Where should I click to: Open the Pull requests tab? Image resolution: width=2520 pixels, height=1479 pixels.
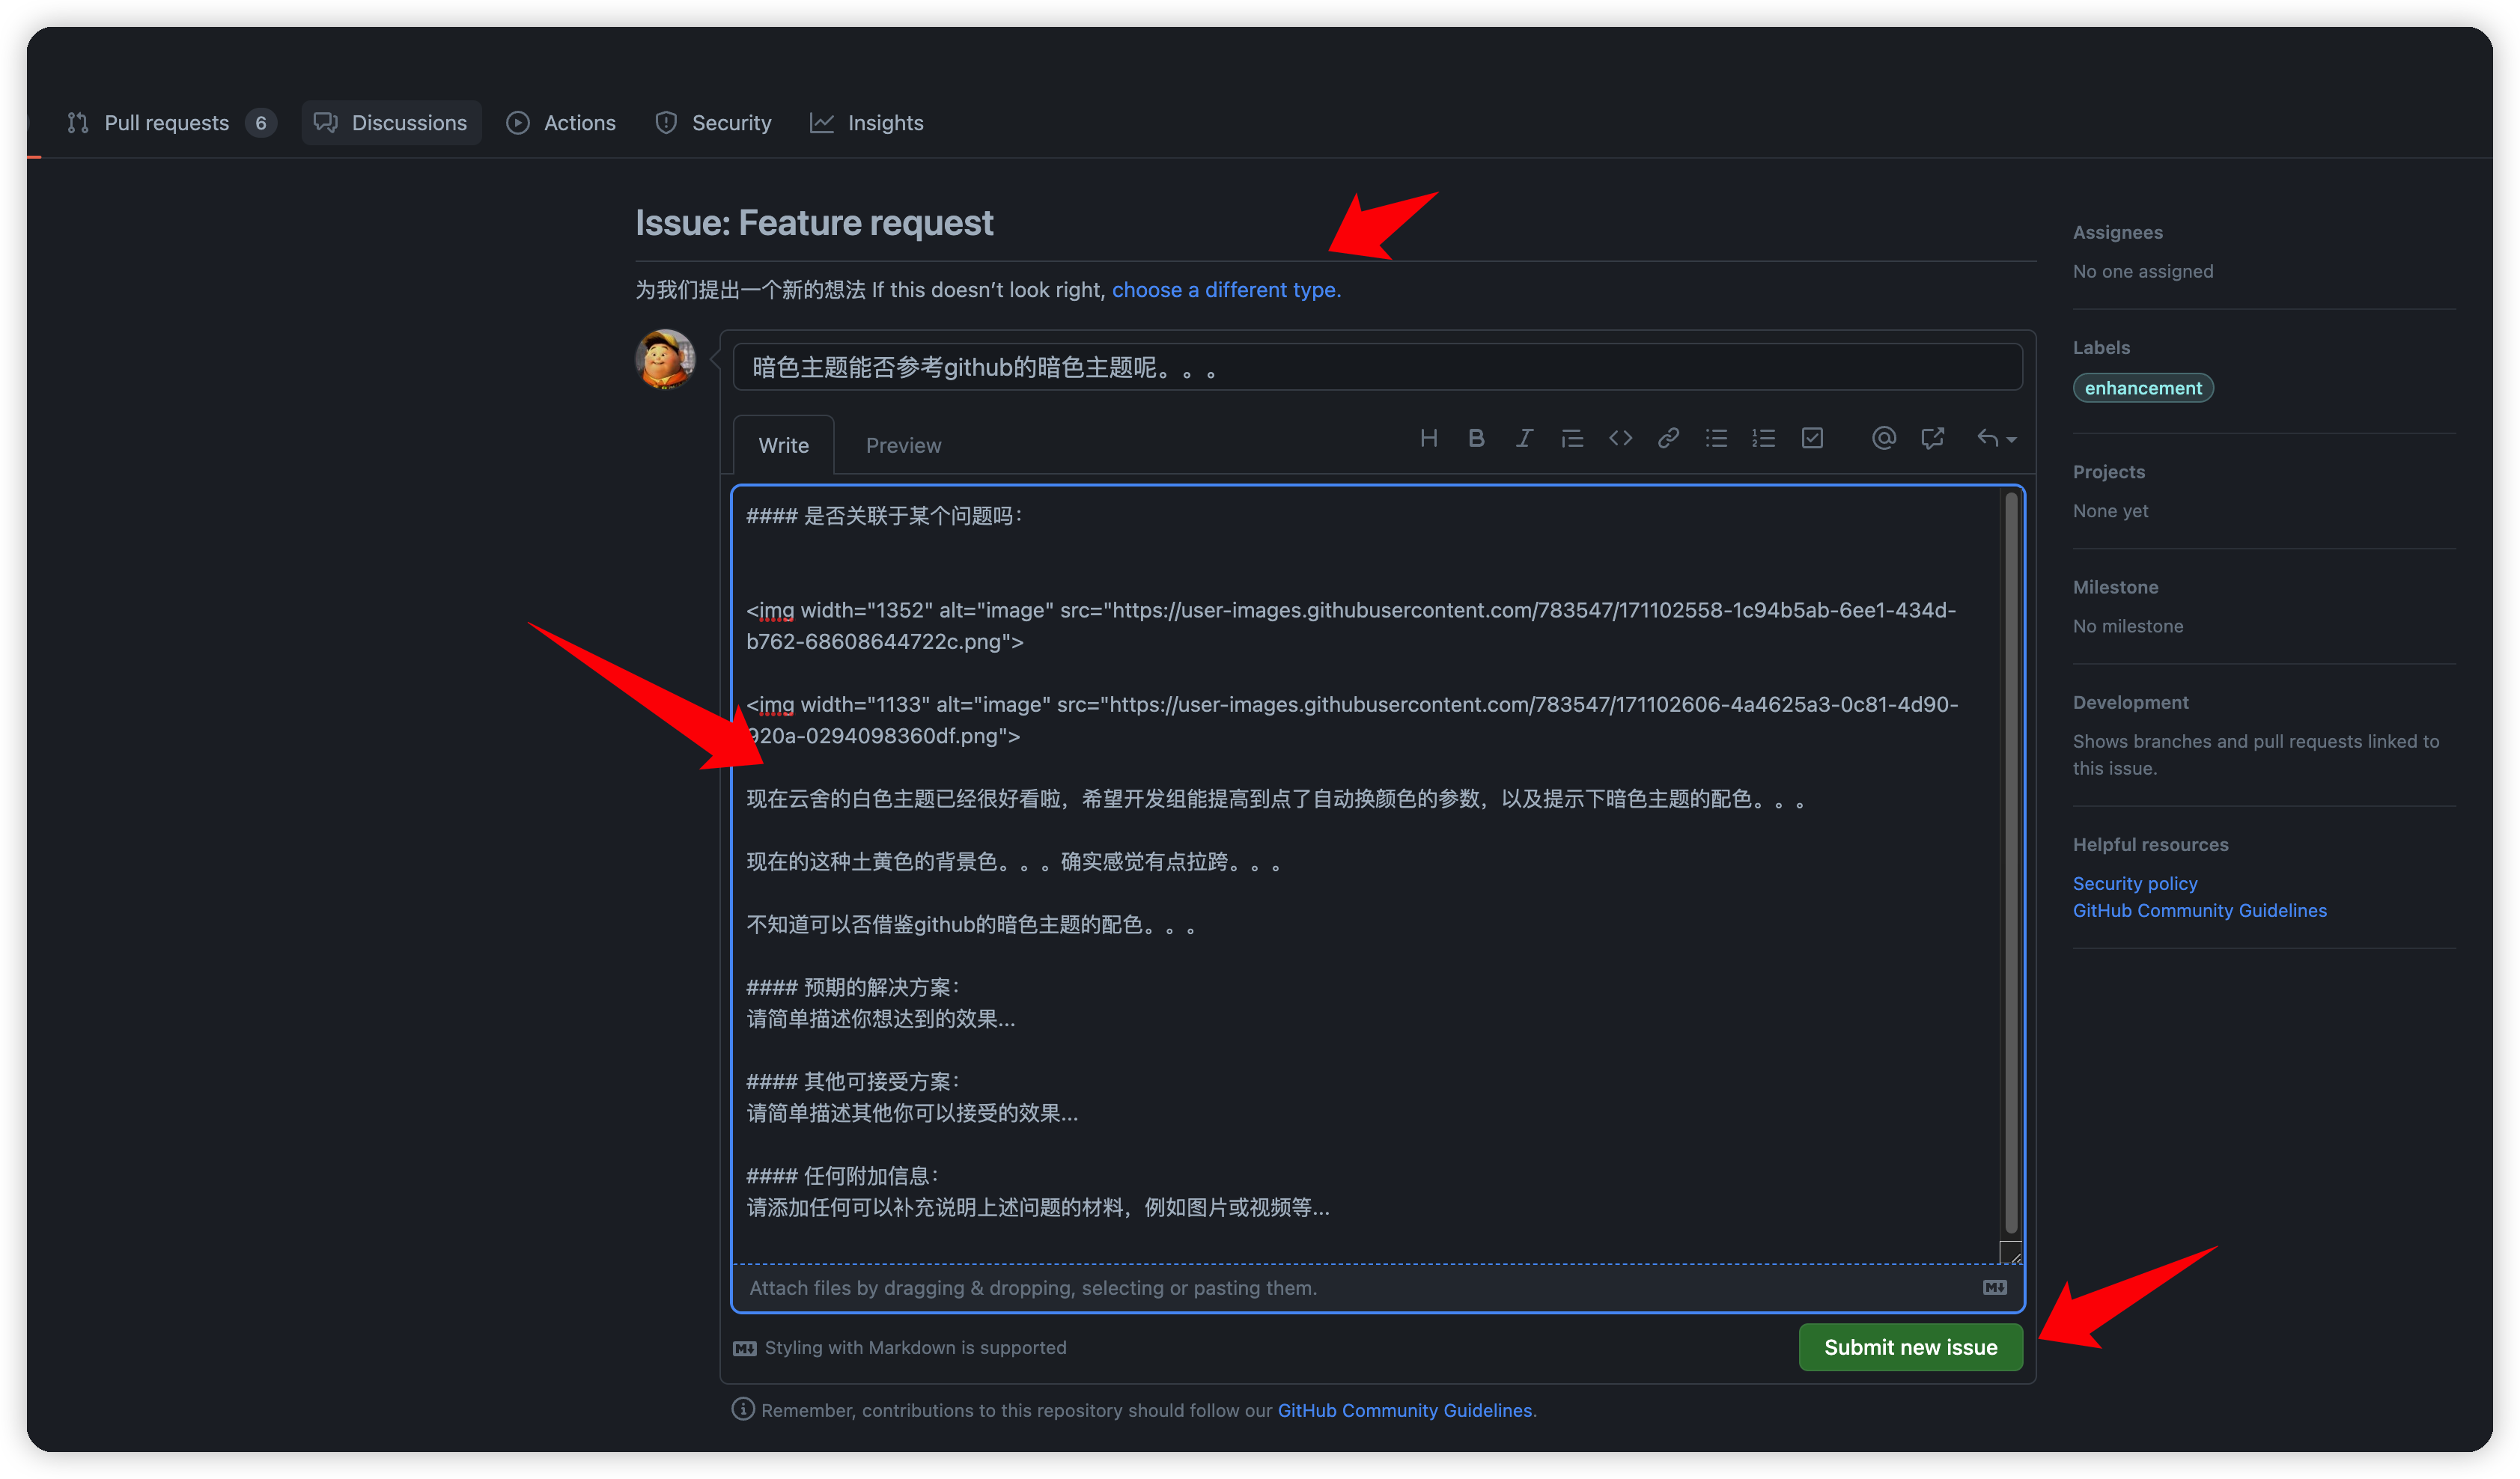click(x=171, y=122)
